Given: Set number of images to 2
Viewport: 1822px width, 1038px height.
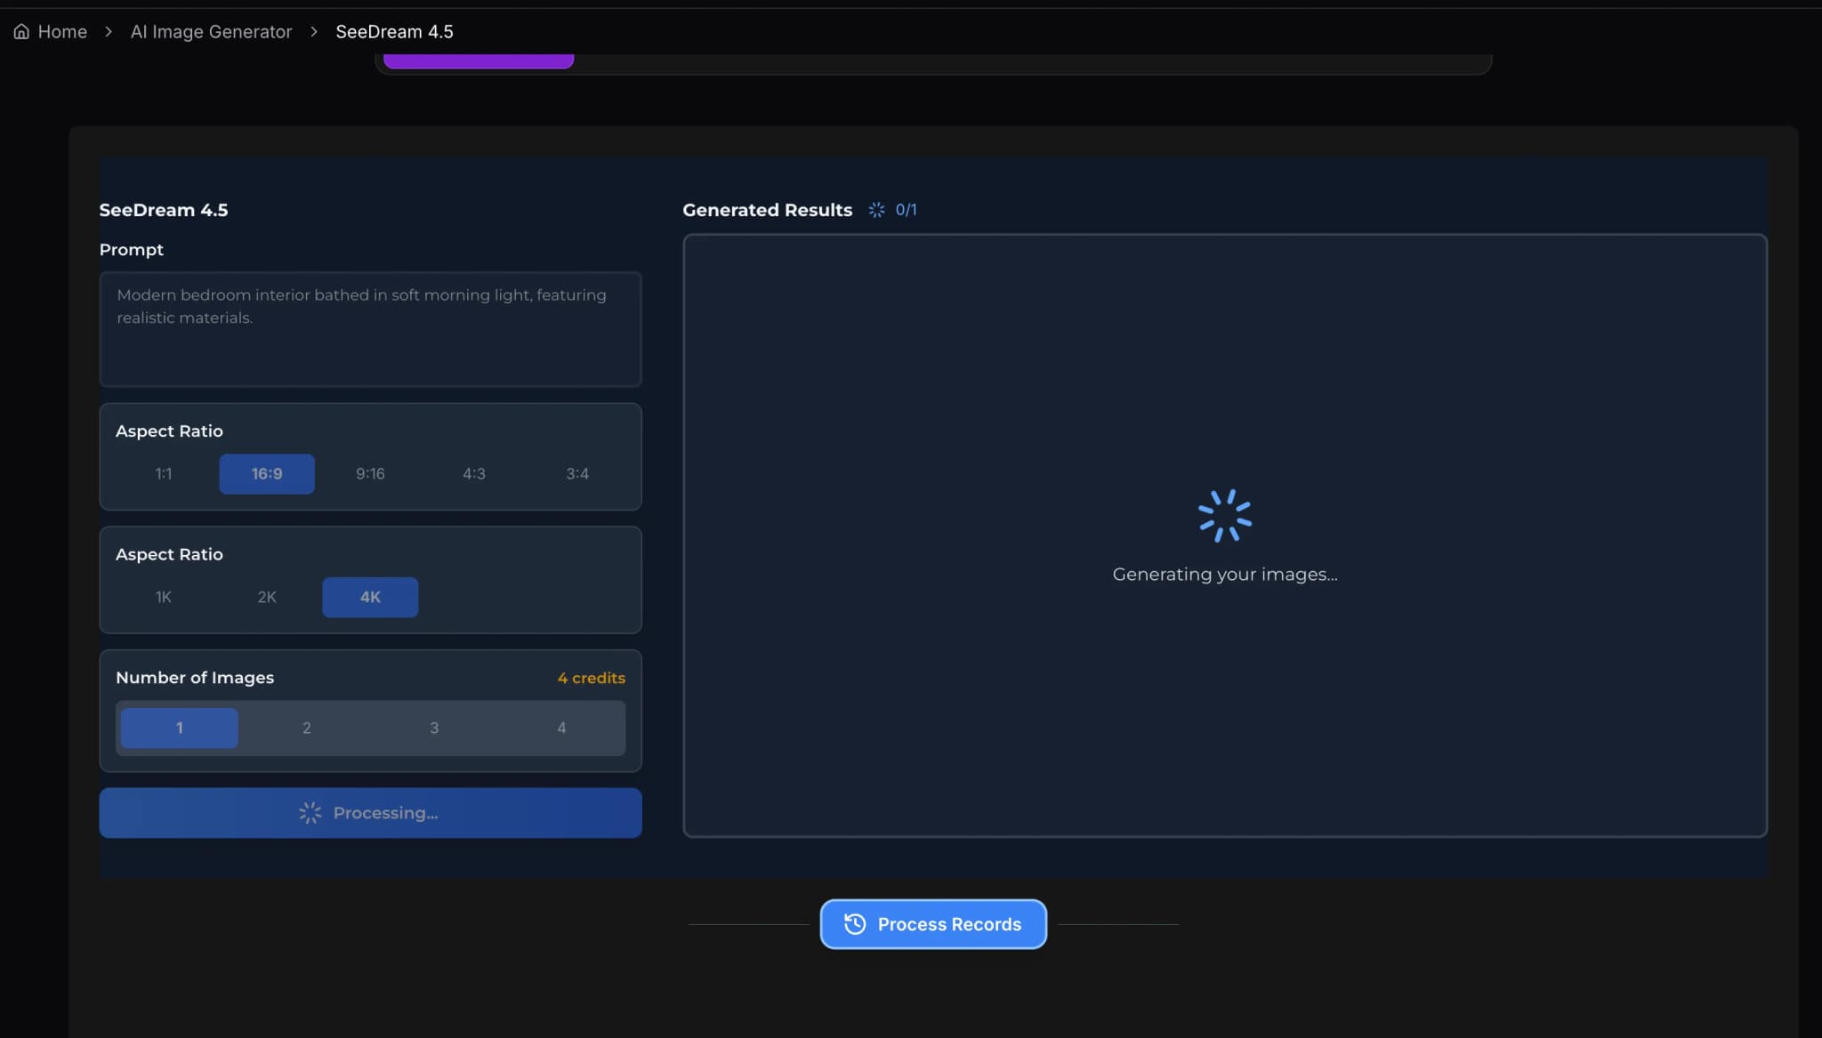Looking at the screenshot, I should tap(307, 728).
